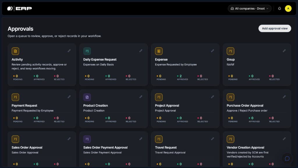Click the 'Travel Request Approval' description
The width and height of the screenshot is (298, 168).
[x=170, y=153]
